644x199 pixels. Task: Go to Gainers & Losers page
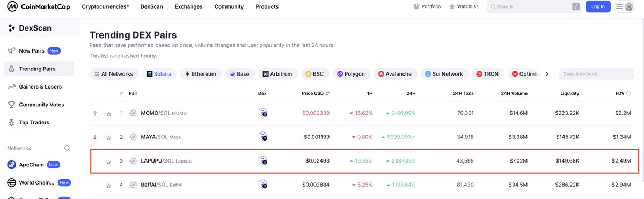tap(40, 86)
